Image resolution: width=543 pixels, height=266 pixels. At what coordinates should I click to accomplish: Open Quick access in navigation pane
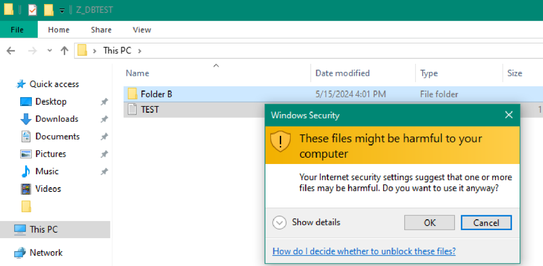point(54,84)
